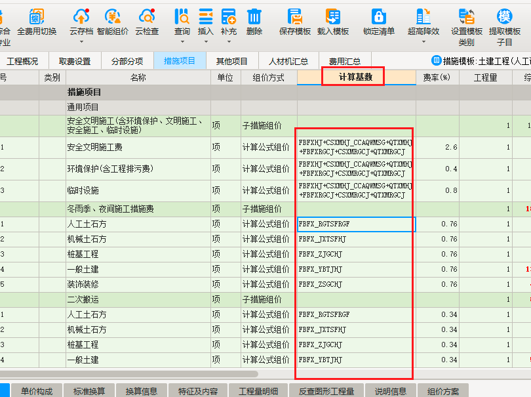This screenshot has width=531, height=397.
Task: Open the 工程量明细 bottom tab
Action: (x=258, y=391)
